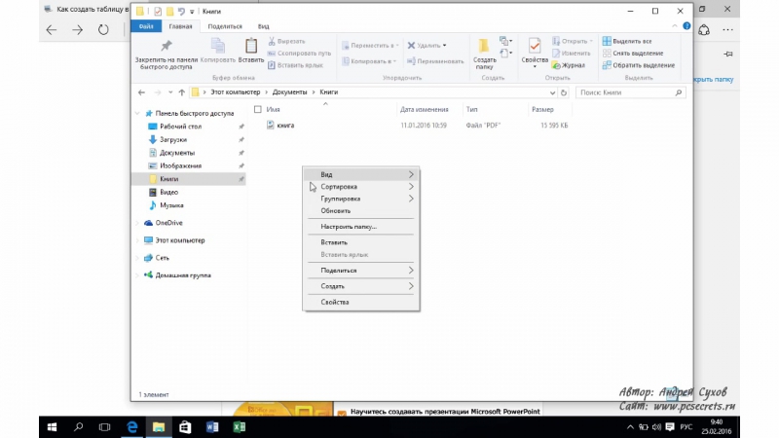Create a new folder via Создать папку
This screenshot has height=438, width=779.
(x=484, y=54)
